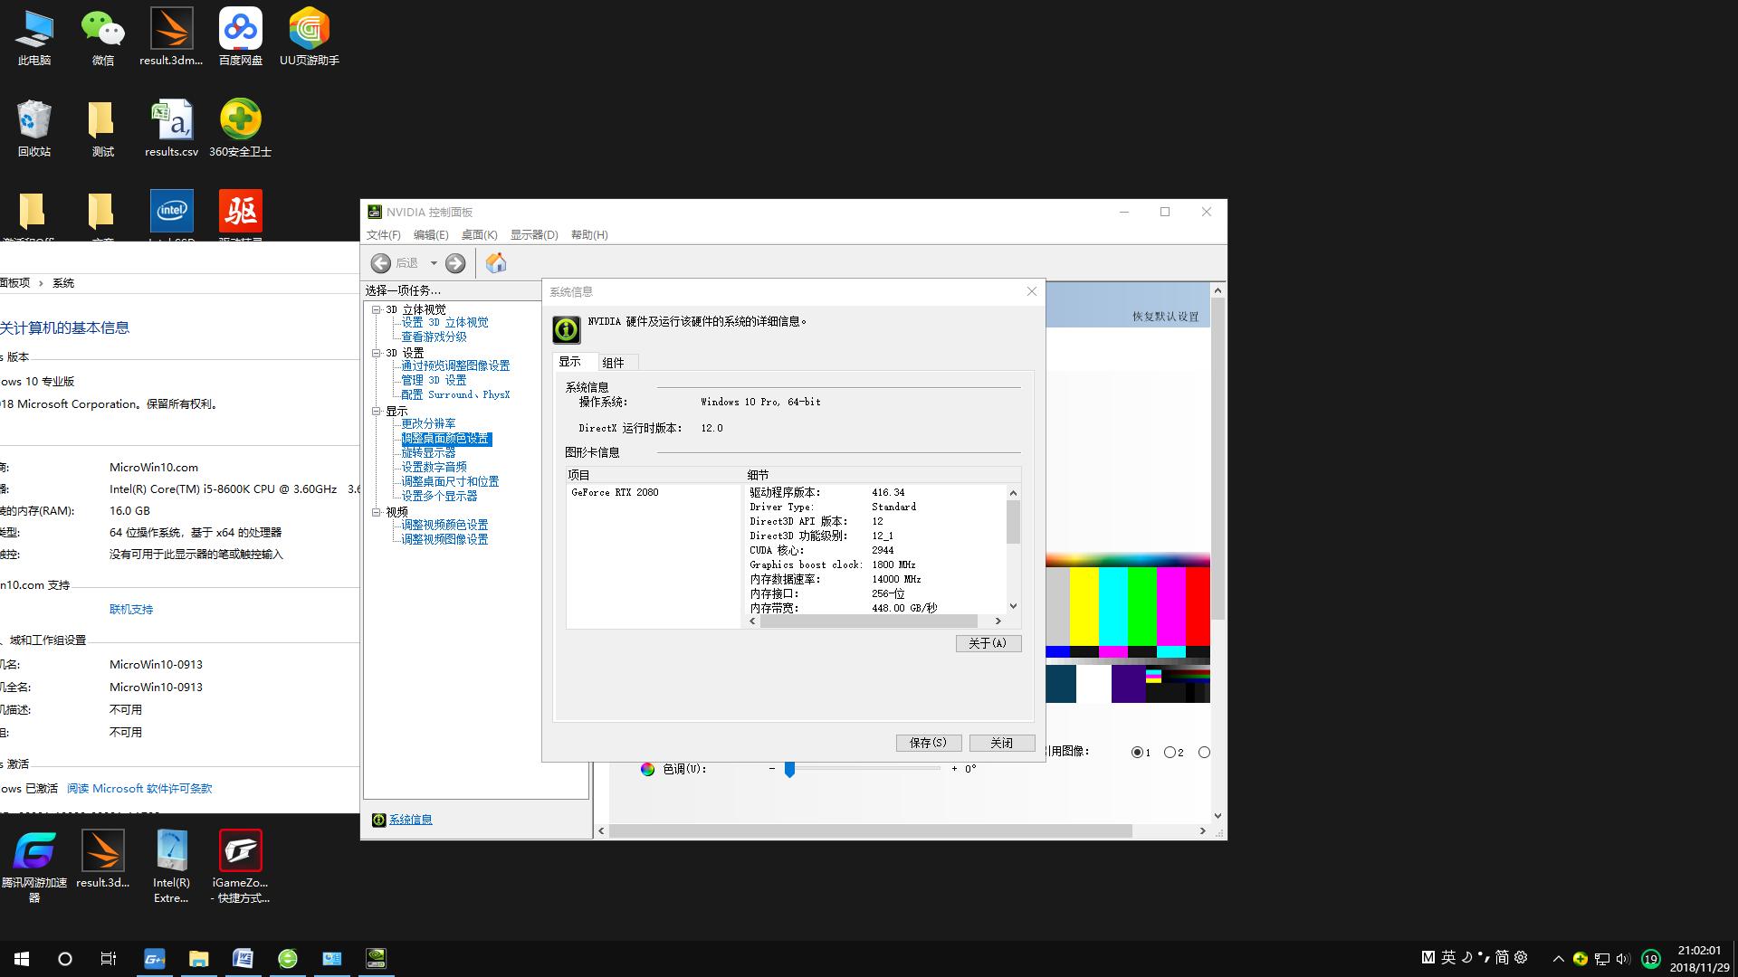Collapse the 3D 立体视觉 tree node
The width and height of the screenshot is (1738, 977).
pyautogui.click(x=377, y=309)
